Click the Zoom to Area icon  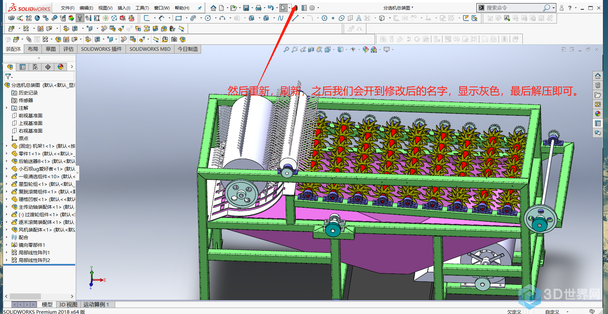click(x=295, y=49)
